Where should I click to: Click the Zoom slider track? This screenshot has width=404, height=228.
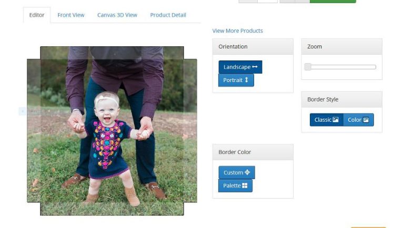[340, 67]
